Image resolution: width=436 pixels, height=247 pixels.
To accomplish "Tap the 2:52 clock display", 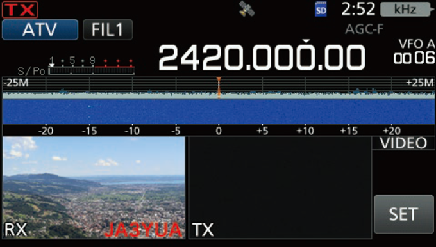I will (x=358, y=10).
